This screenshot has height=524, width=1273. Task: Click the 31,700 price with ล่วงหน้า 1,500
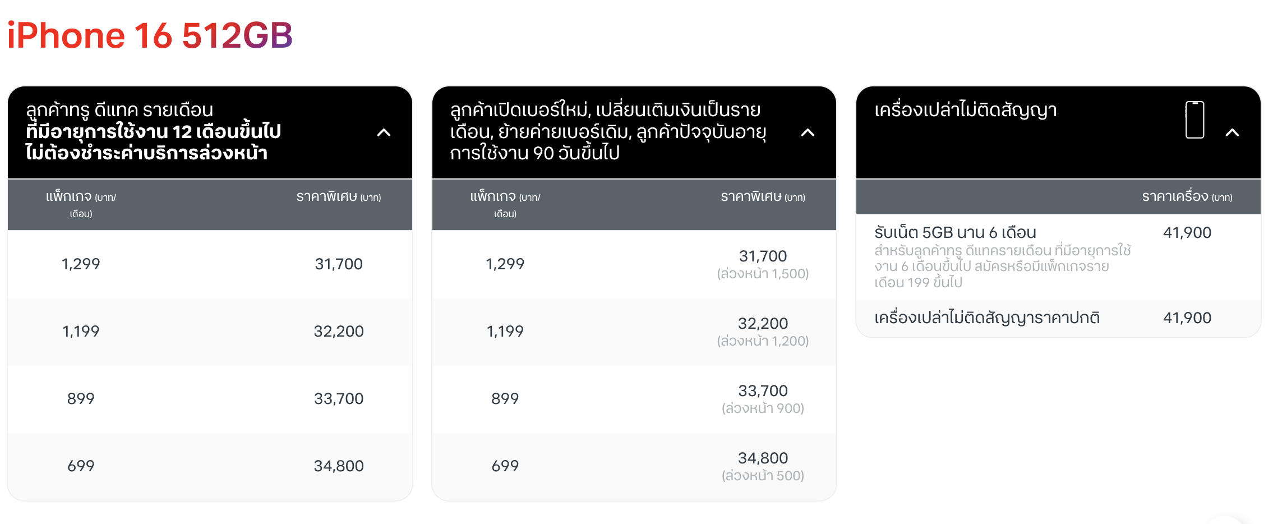[763, 256]
